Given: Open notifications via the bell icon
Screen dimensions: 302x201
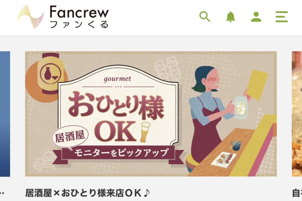Looking at the screenshot, I should (x=230, y=17).
